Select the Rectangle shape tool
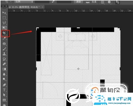The height and width of the screenshot is (106, 133). [4, 100]
